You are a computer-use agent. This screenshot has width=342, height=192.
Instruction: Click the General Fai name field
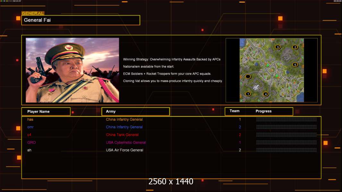click(81, 20)
